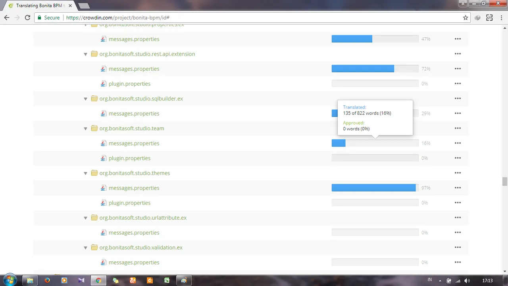Open options for plugin.properties under studio.team
This screenshot has width=508, height=286.
coord(458,158)
